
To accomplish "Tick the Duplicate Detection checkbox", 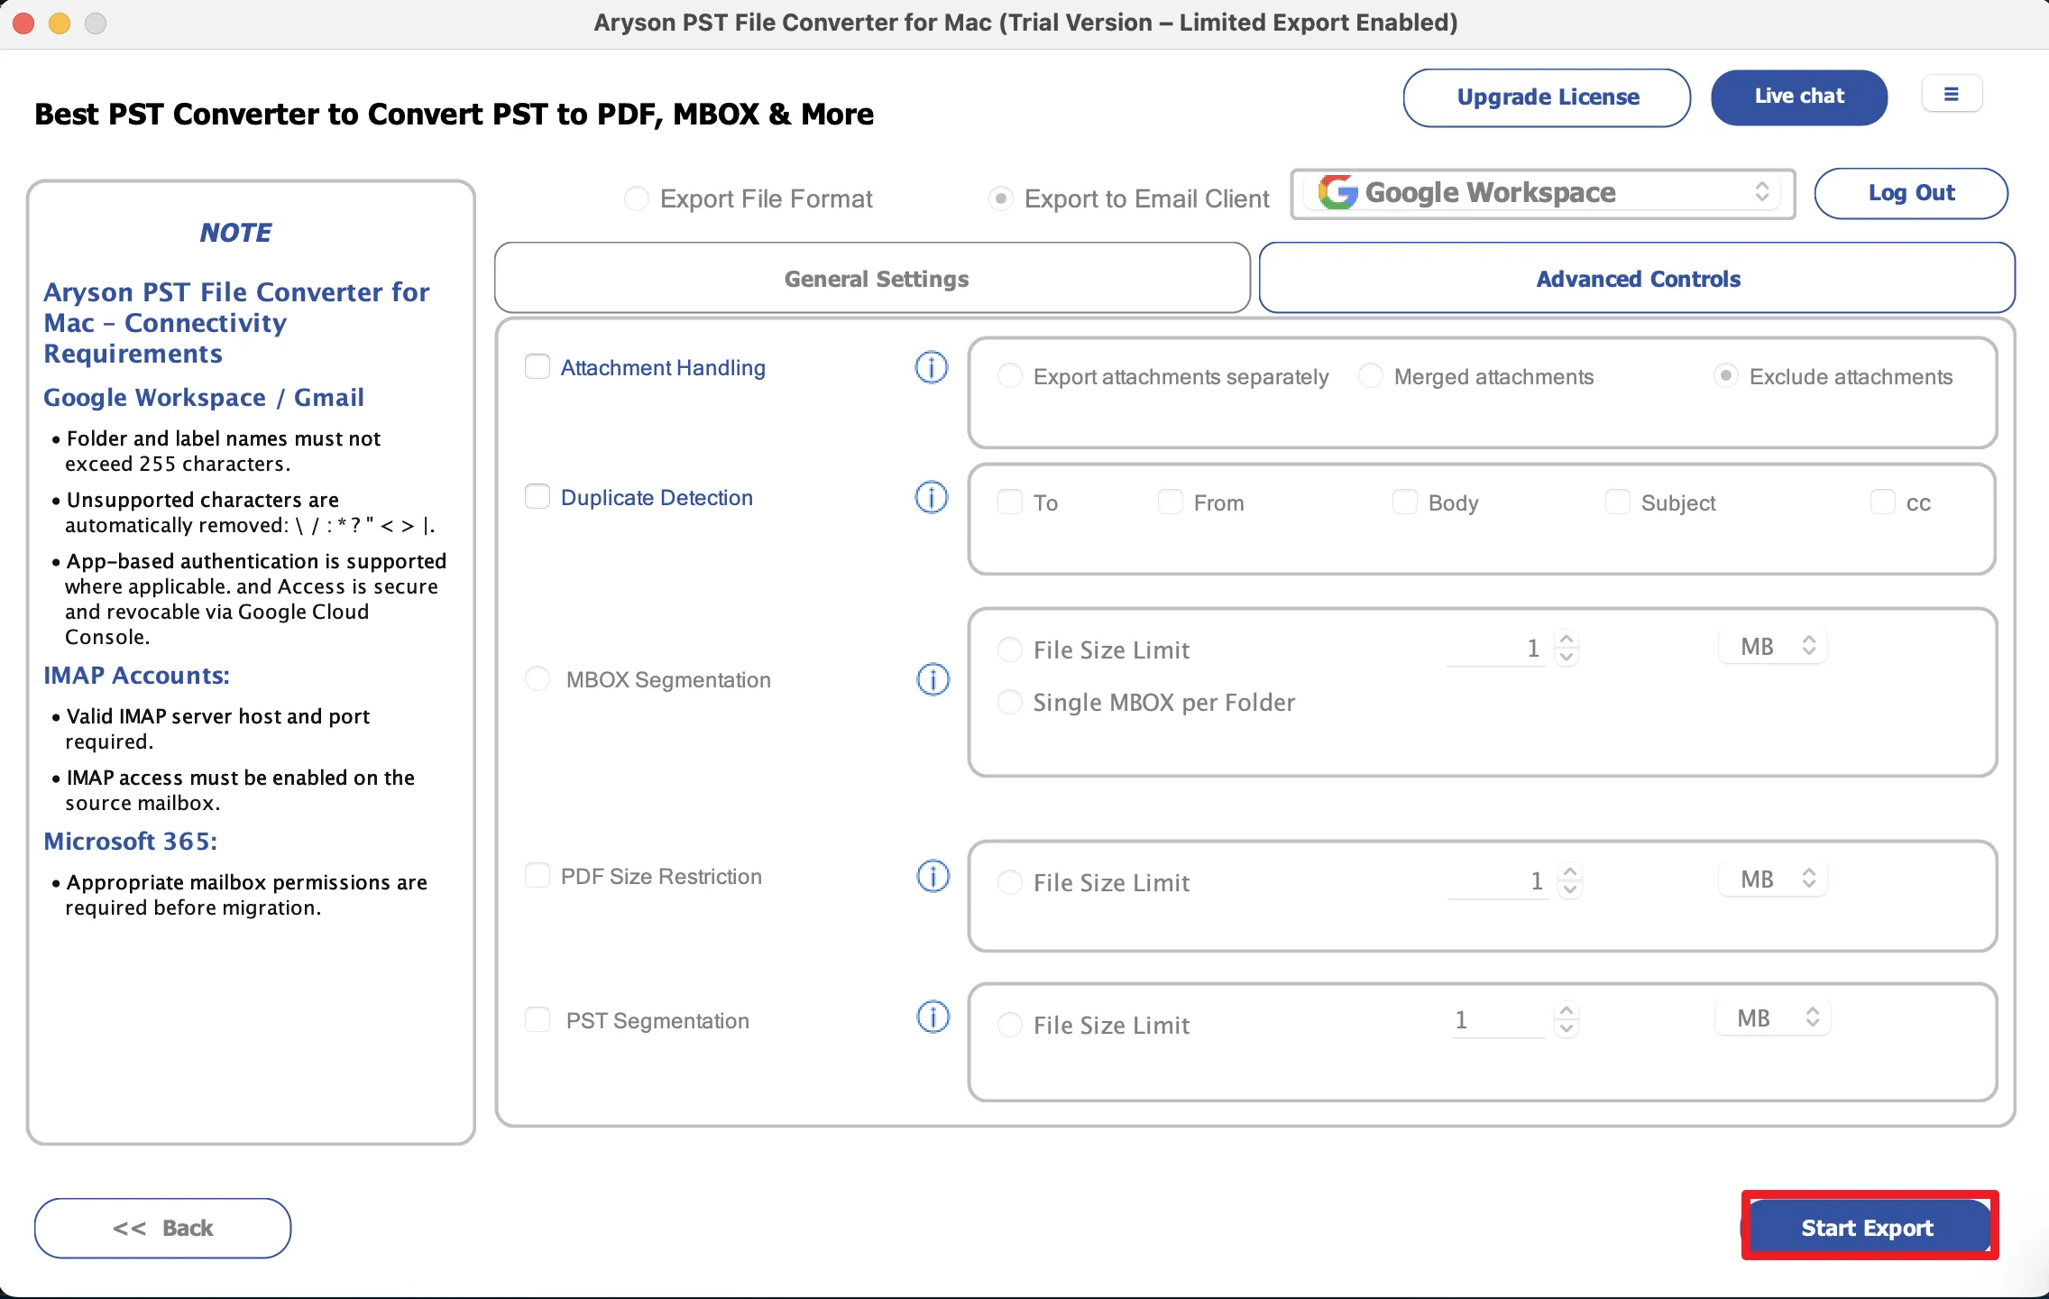I will (x=538, y=496).
